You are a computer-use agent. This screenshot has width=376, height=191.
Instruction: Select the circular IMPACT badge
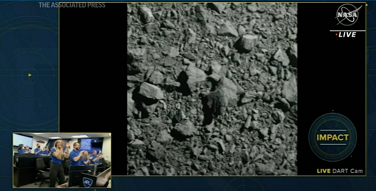coord(332,137)
